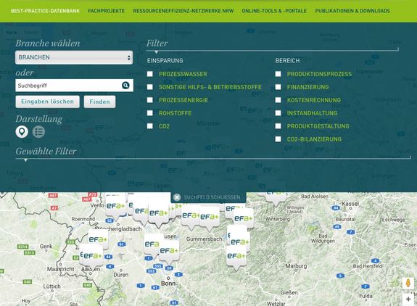Open Best-Practice-Datenbank menu item
The height and width of the screenshot is (306, 417).
point(45,11)
